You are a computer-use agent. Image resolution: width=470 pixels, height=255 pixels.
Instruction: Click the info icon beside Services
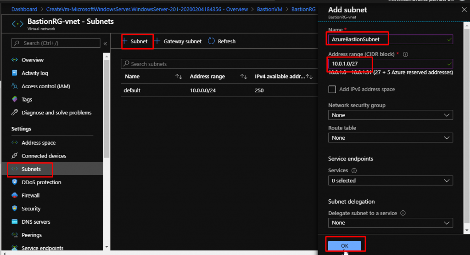tap(354, 170)
